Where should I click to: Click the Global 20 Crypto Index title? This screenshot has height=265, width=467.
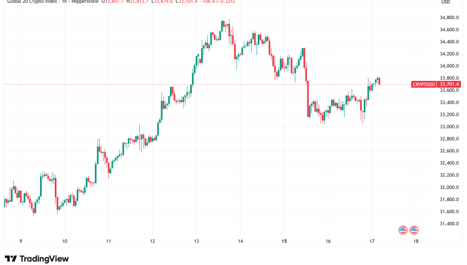33,2
